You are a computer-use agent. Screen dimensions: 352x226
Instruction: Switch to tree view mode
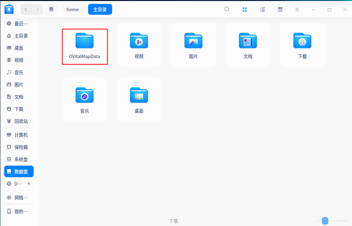pyautogui.click(x=280, y=10)
